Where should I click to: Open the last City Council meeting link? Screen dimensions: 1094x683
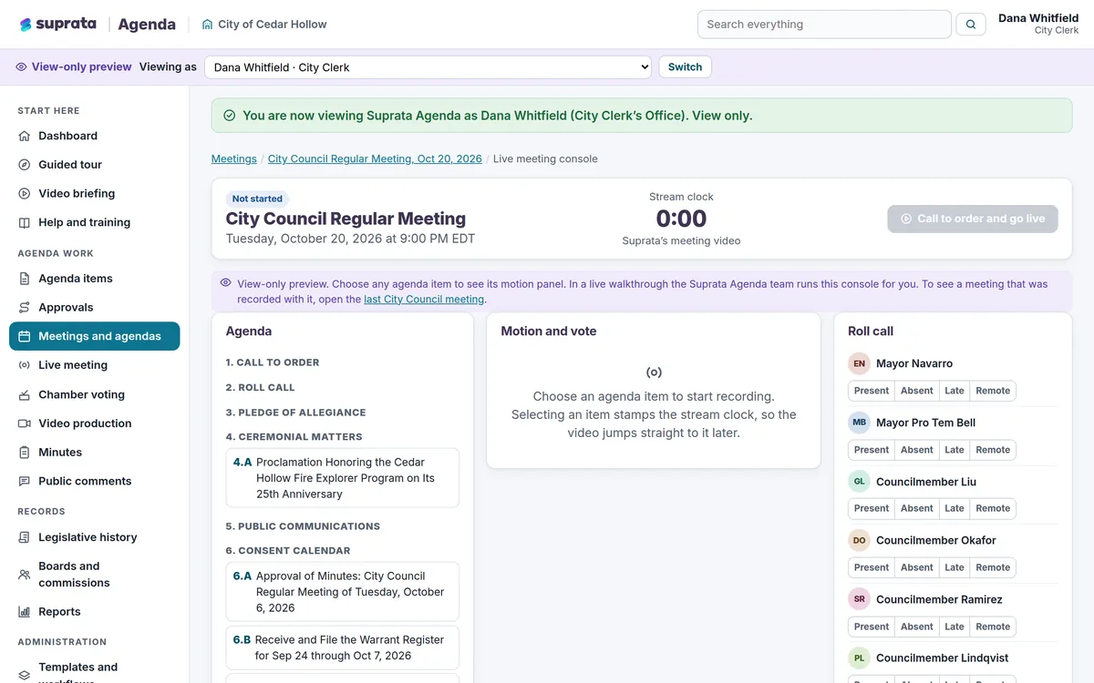pos(424,299)
